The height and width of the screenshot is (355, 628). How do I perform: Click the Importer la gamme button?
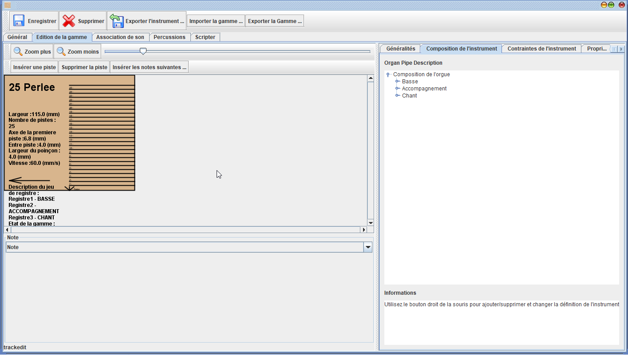(x=216, y=21)
